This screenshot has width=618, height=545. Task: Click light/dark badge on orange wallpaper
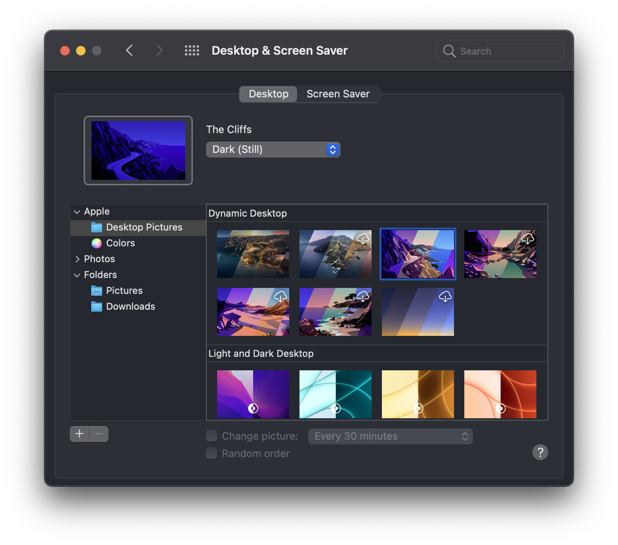(x=500, y=408)
